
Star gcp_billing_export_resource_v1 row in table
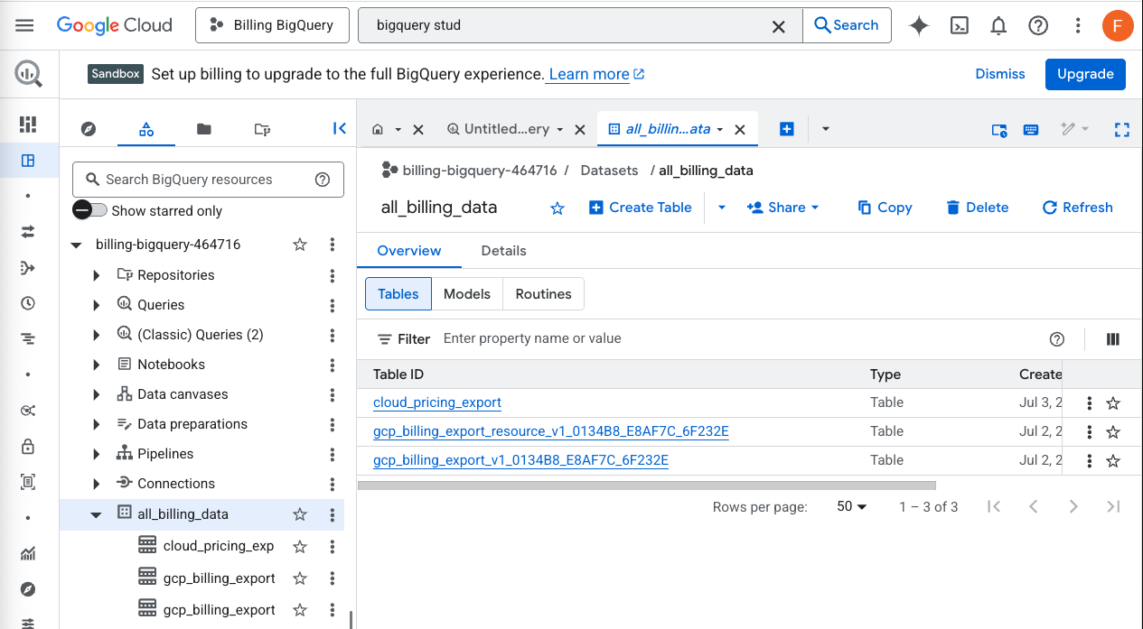pyautogui.click(x=1113, y=432)
